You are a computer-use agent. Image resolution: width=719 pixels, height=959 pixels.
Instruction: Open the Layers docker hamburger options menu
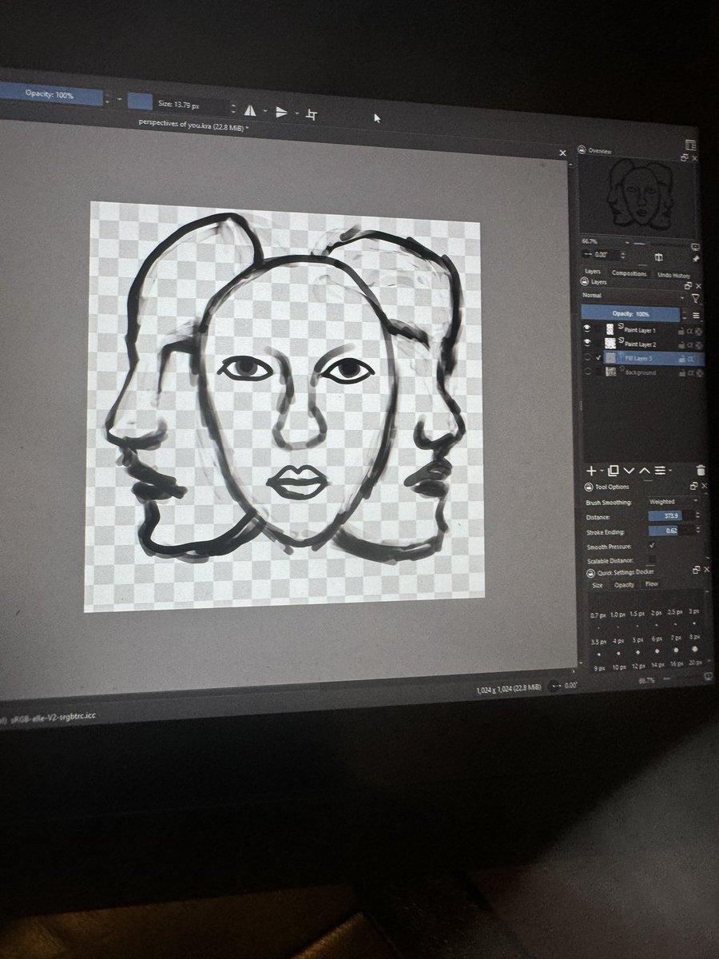pos(696,316)
